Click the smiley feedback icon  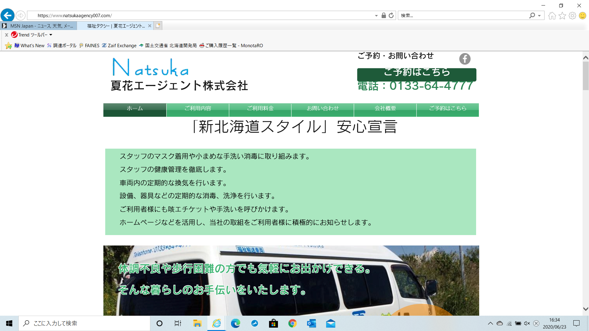point(583,16)
